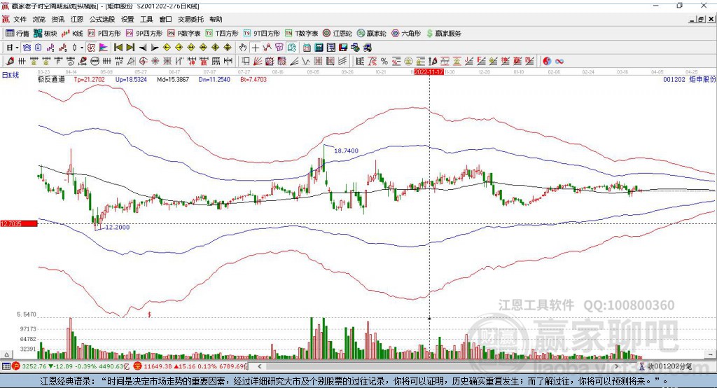Open the 六角形 hexagon chart tool

[x=406, y=34]
